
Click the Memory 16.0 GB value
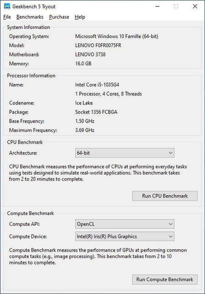(x=83, y=63)
